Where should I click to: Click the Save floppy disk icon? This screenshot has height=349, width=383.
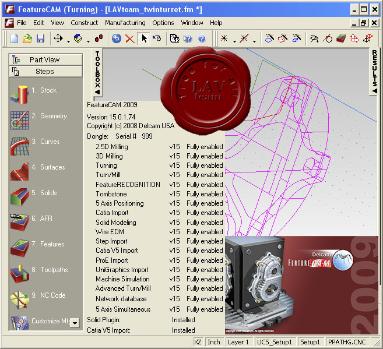pyautogui.click(x=40, y=38)
